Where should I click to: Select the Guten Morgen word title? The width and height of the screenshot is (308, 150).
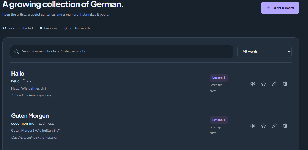(30, 116)
